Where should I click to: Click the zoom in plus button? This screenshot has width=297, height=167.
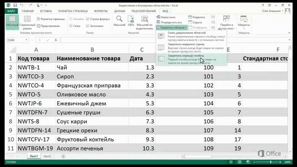tap(280, 162)
